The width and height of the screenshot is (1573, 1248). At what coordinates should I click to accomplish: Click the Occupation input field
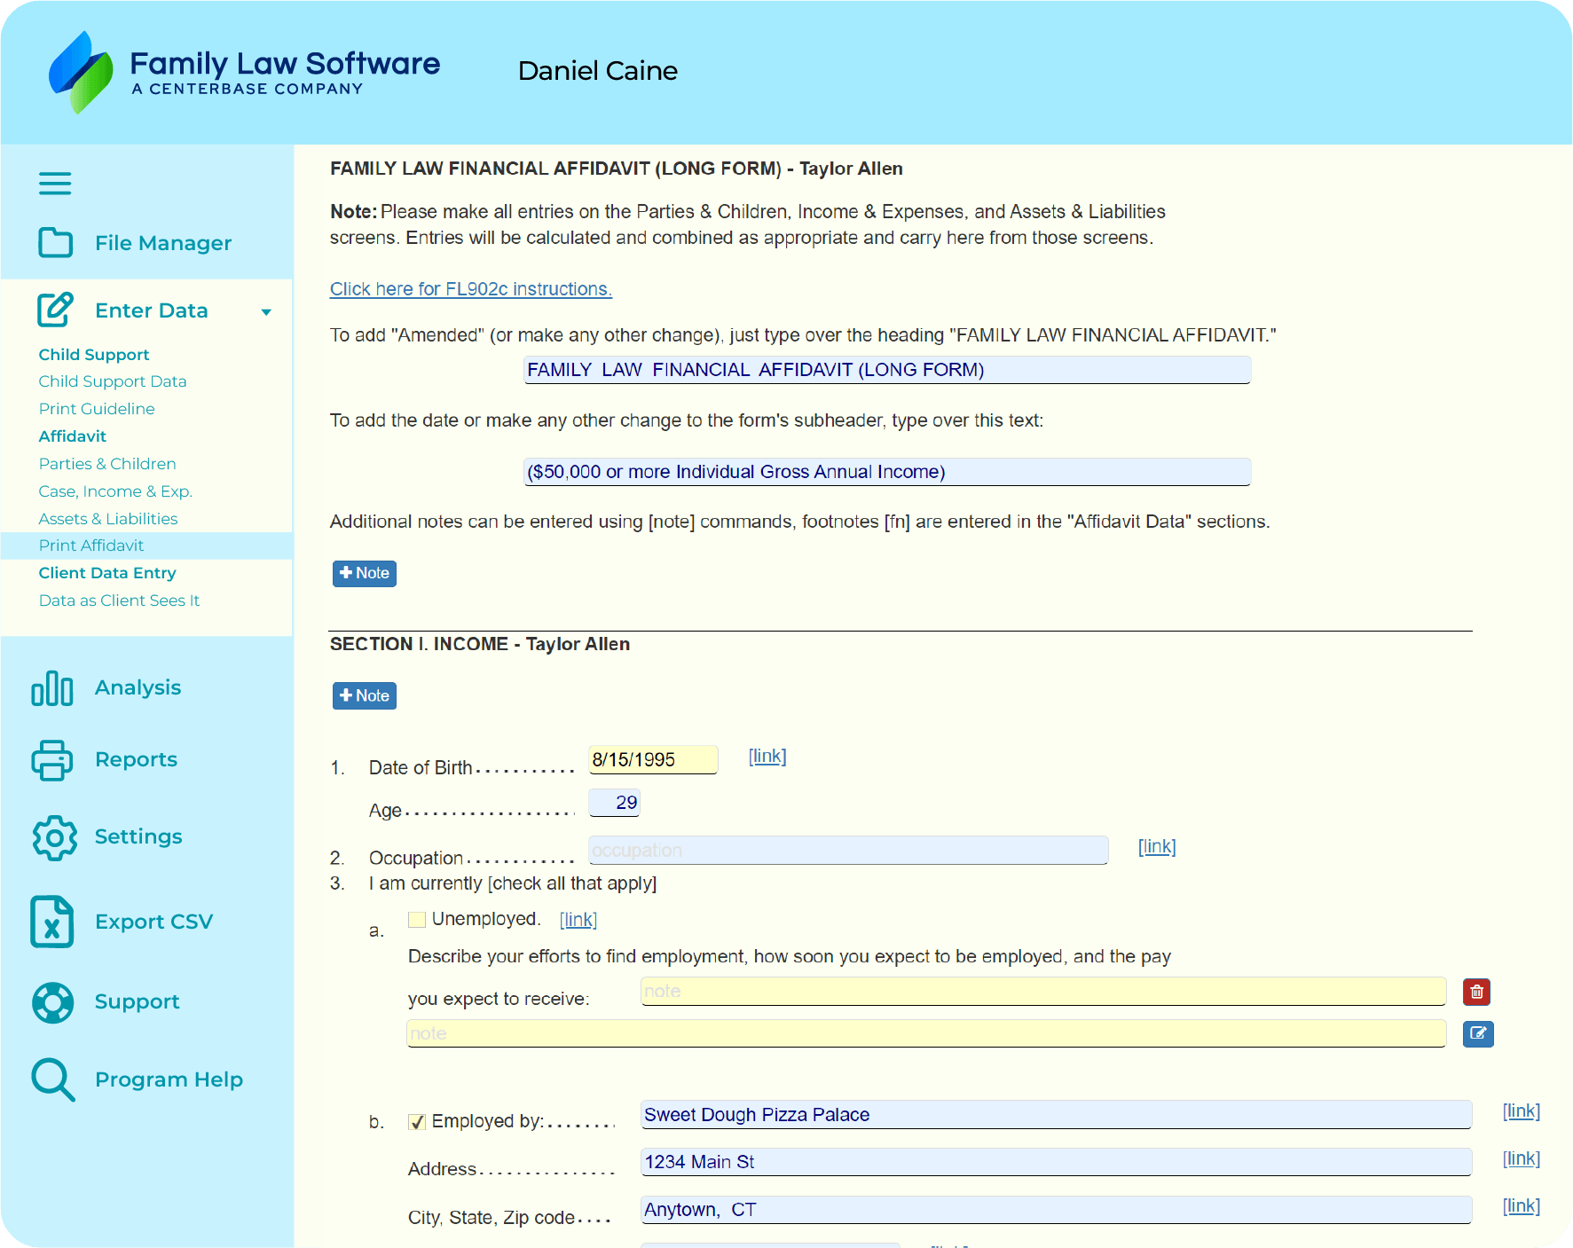(x=847, y=851)
